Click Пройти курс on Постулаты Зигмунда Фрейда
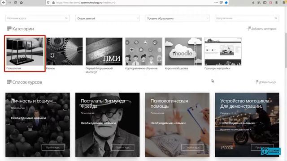The image size is (287, 161). 123,147
